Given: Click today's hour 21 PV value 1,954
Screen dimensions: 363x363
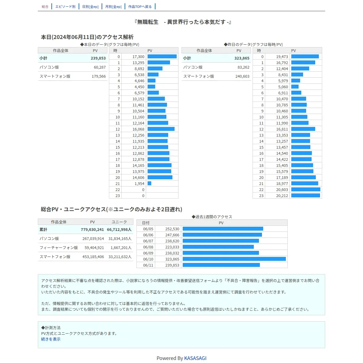Looking at the screenshot, I should 139,183.
